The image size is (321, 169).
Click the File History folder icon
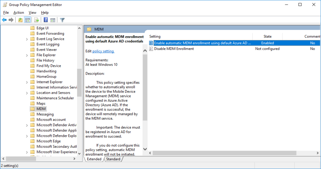[32, 60]
